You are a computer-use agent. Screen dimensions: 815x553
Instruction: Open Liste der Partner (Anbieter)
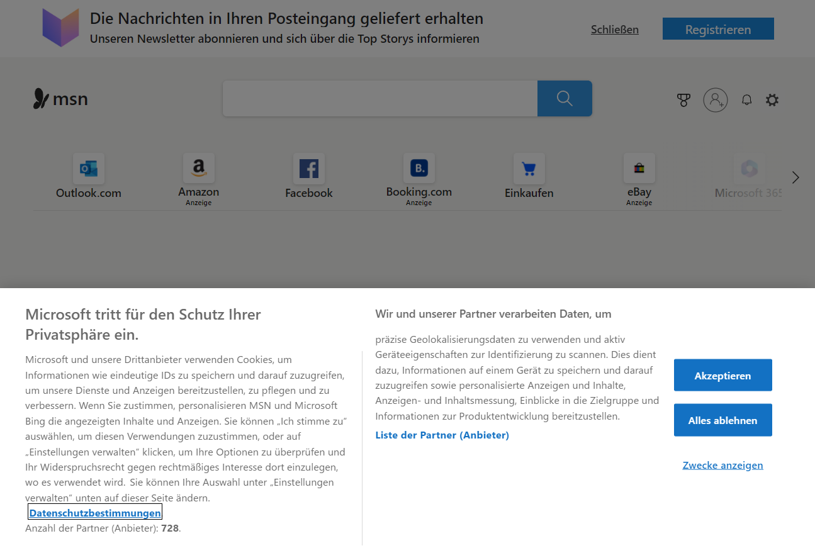[442, 435]
